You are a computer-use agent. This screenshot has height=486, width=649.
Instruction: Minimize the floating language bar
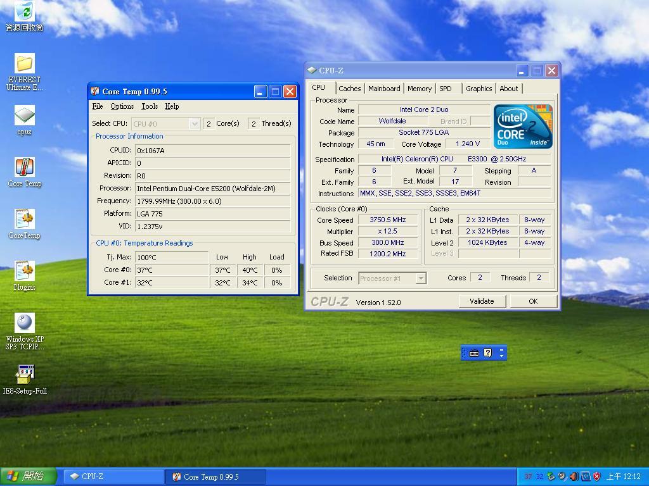(502, 350)
